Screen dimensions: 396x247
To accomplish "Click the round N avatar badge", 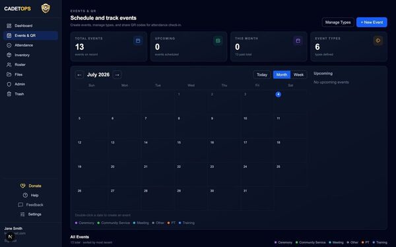I will pyautogui.click(x=10, y=236).
